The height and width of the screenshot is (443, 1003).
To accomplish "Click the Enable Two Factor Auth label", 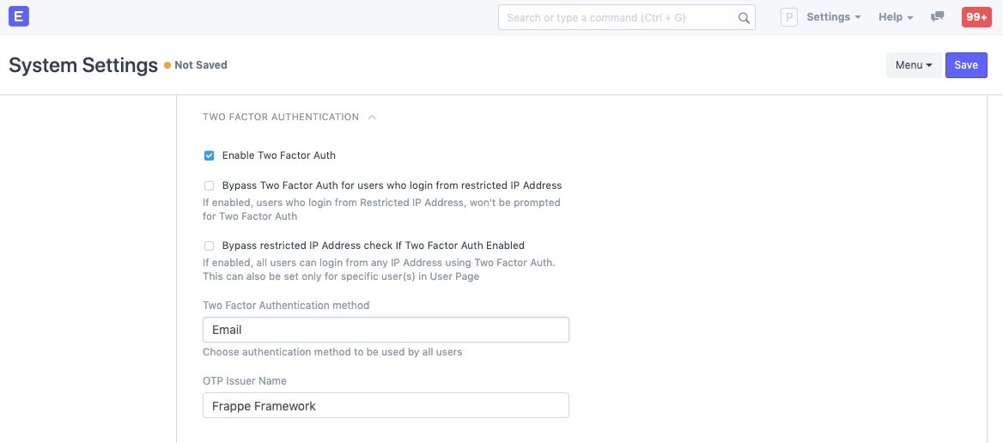I will [278, 156].
